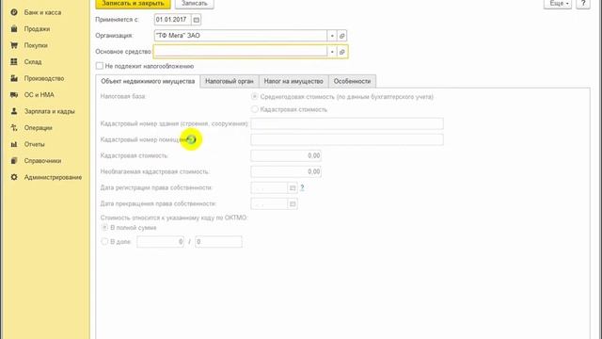This screenshot has width=602, height=339.
Task: Open the Отчеты section
Action: pos(35,144)
